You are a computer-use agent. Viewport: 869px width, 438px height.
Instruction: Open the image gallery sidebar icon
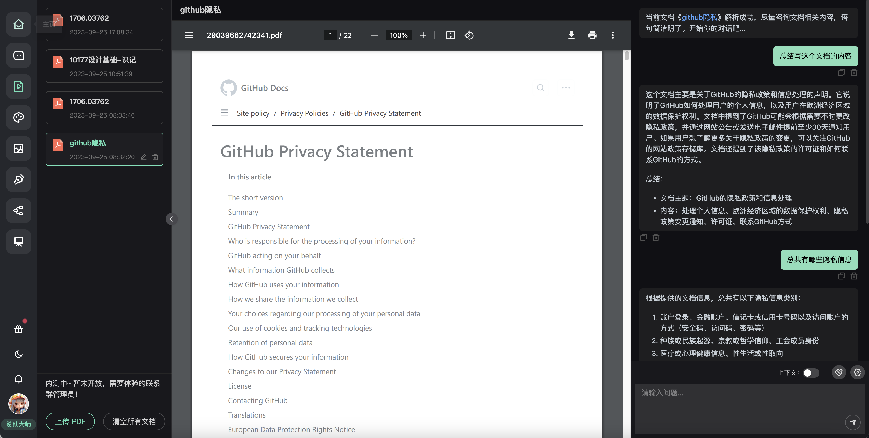click(x=19, y=149)
